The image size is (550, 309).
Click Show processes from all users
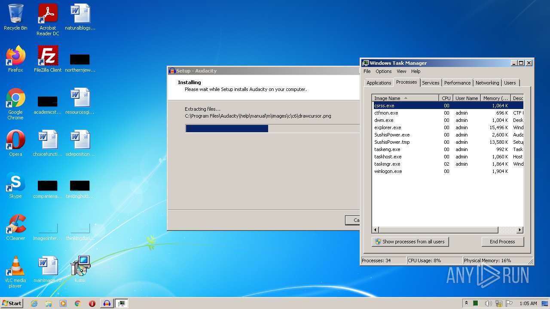(x=410, y=242)
